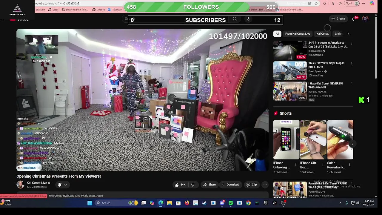This screenshot has width=382, height=215.
Task: Open the options menu for iPhone Unboxing short
Action: pos(296,164)
